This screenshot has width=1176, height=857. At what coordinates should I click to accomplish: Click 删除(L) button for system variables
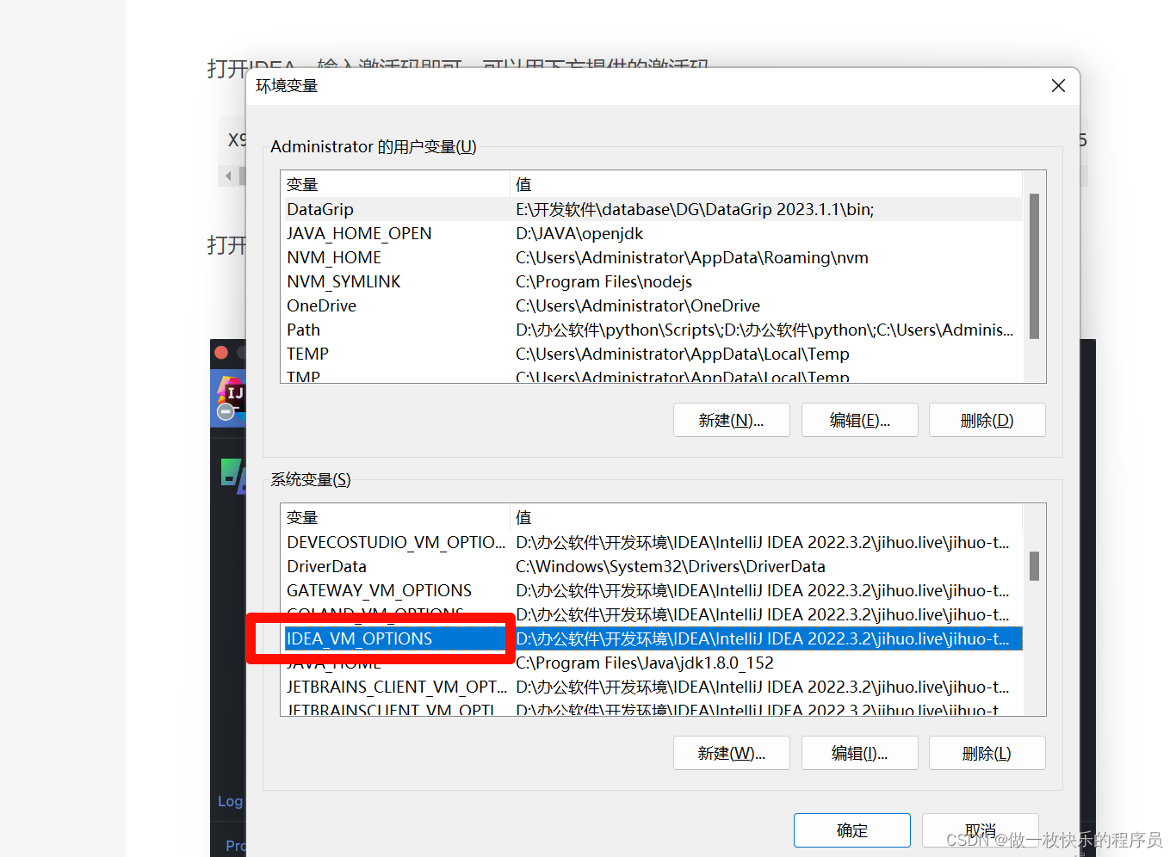point(987,754)
